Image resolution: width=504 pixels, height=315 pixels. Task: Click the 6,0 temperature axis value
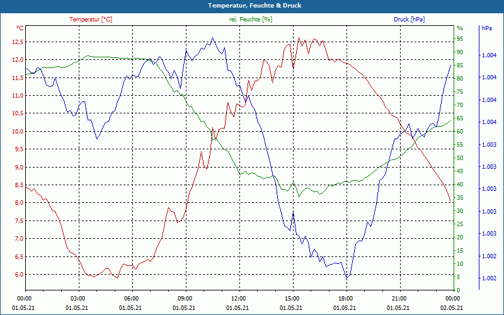pos(19,275)
